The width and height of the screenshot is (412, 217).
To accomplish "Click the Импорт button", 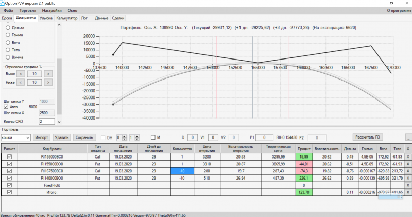I will [x=42, y=137].
